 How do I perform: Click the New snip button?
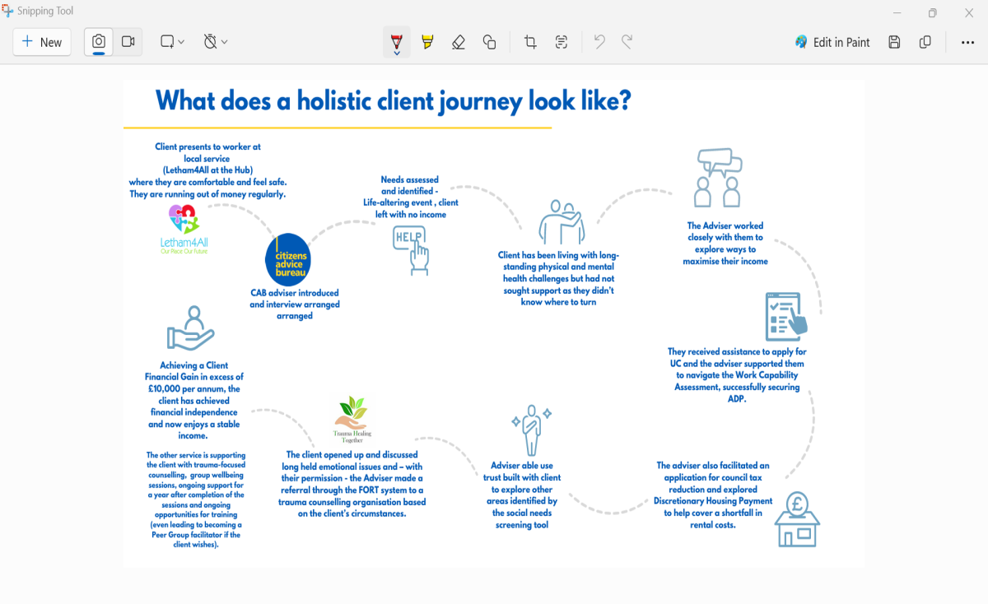[42, 42]
